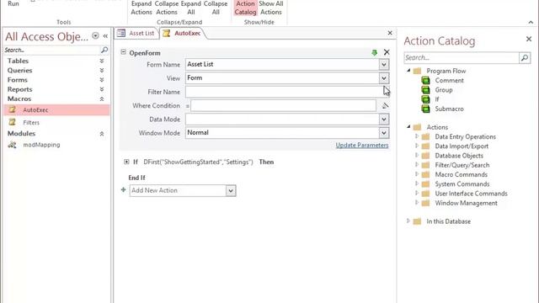Toggle the Action Catalog ribbon button
This screenshot has width=539, height=303.
(x=245, y=8)
